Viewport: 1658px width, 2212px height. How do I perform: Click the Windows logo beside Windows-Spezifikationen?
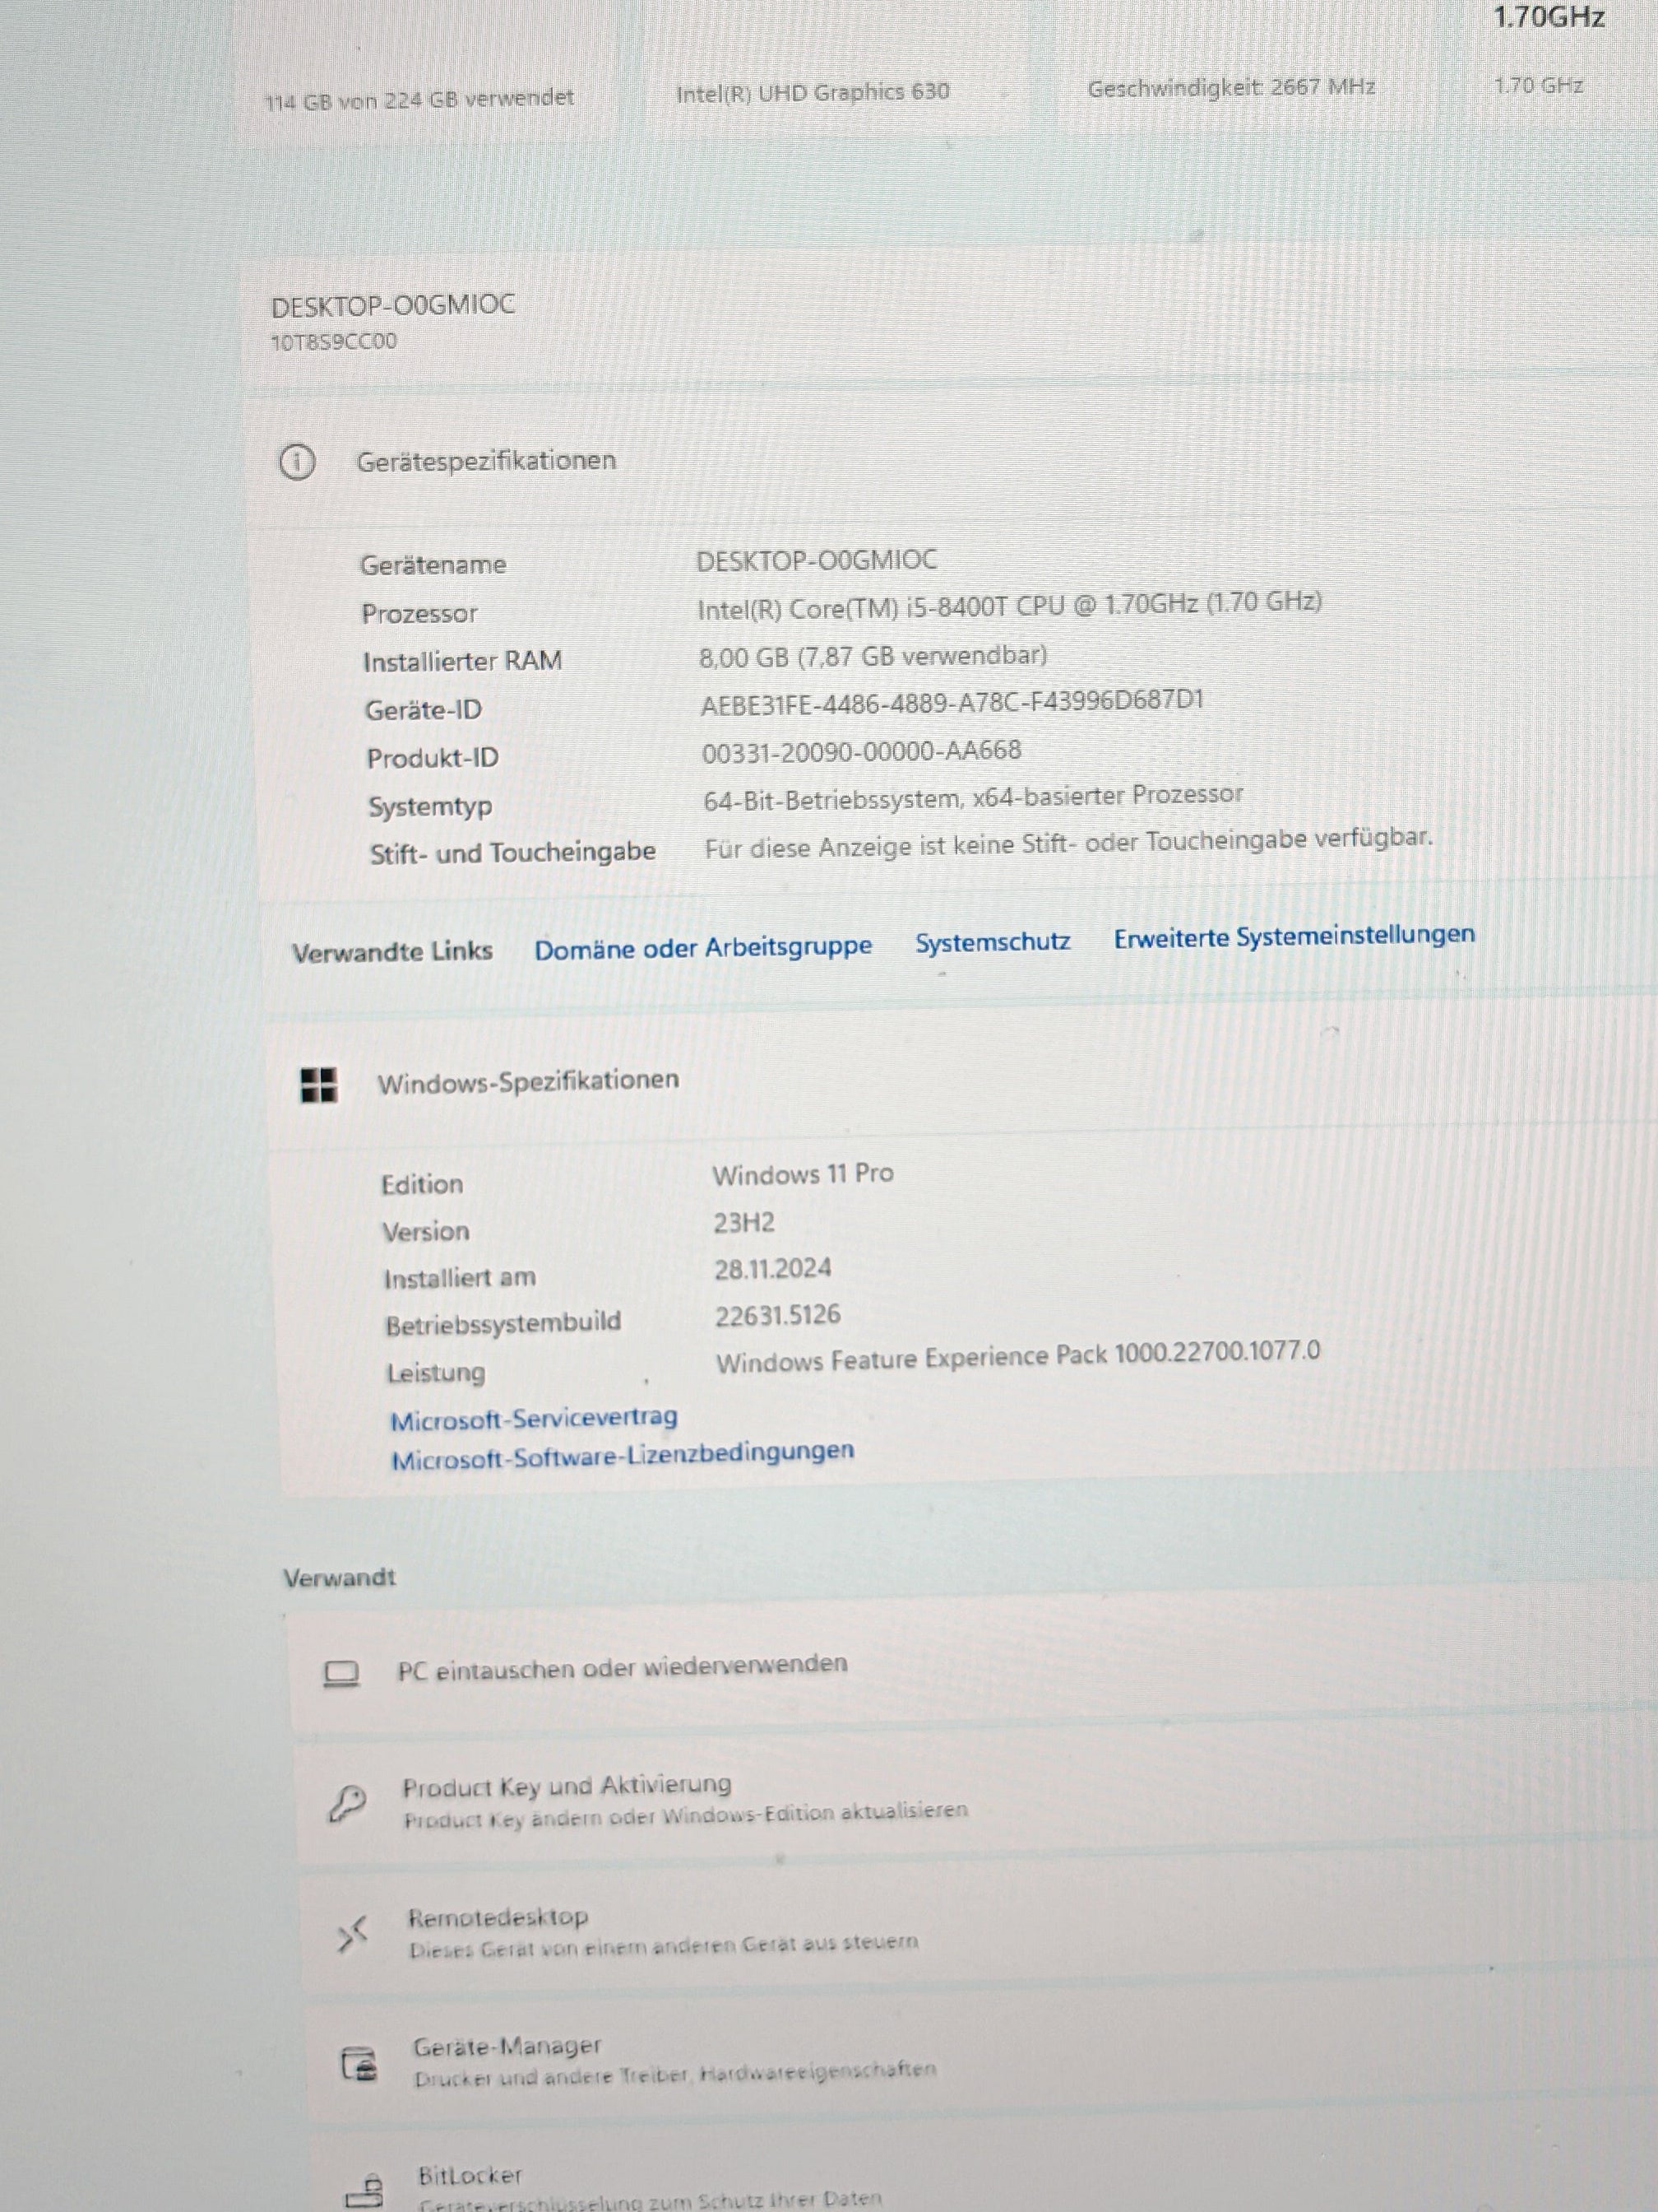[319, 1085]
